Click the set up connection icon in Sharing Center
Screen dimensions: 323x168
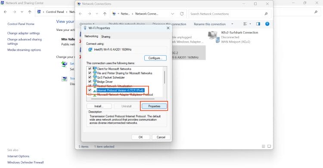(x=64, y=64)
